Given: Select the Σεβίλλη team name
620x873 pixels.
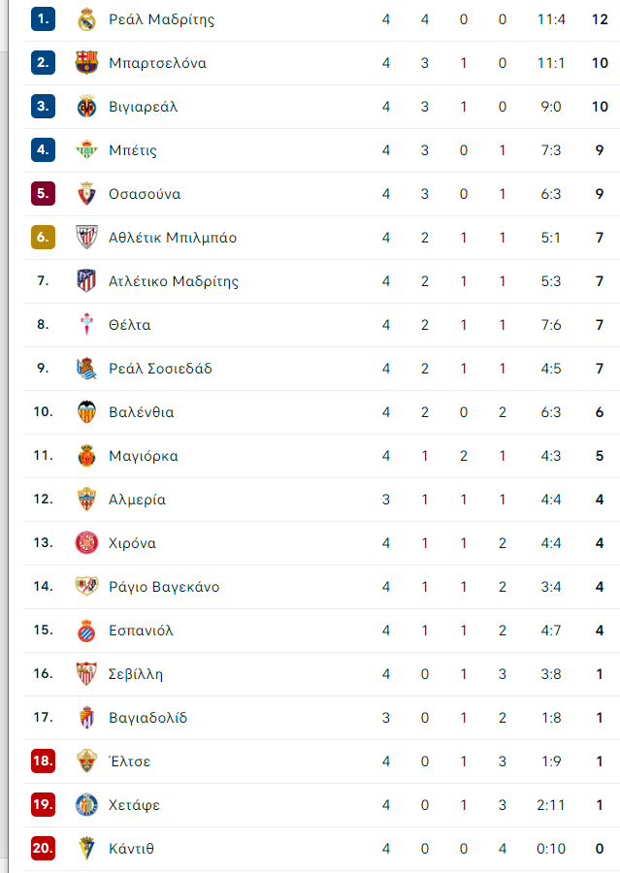Looking at the screenshot, I should pyautogui.click(x=136, y=674).
